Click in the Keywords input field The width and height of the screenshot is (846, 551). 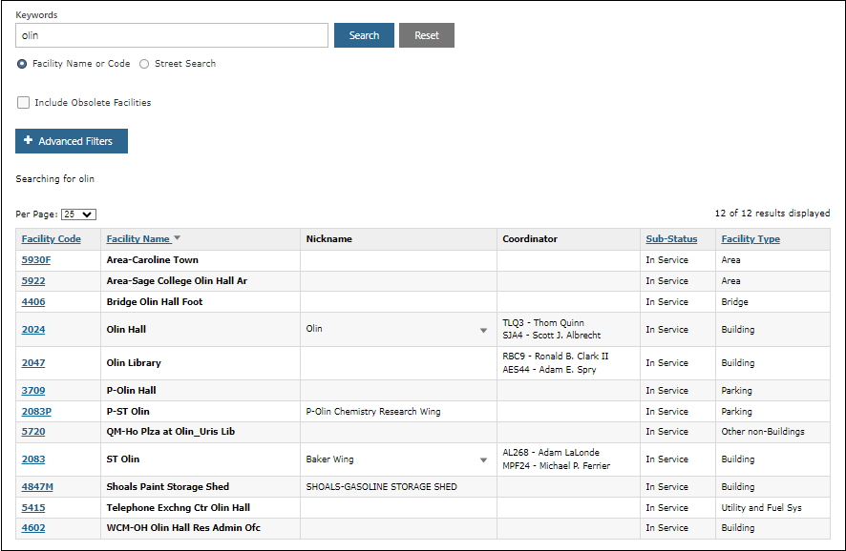coord(172,35)
